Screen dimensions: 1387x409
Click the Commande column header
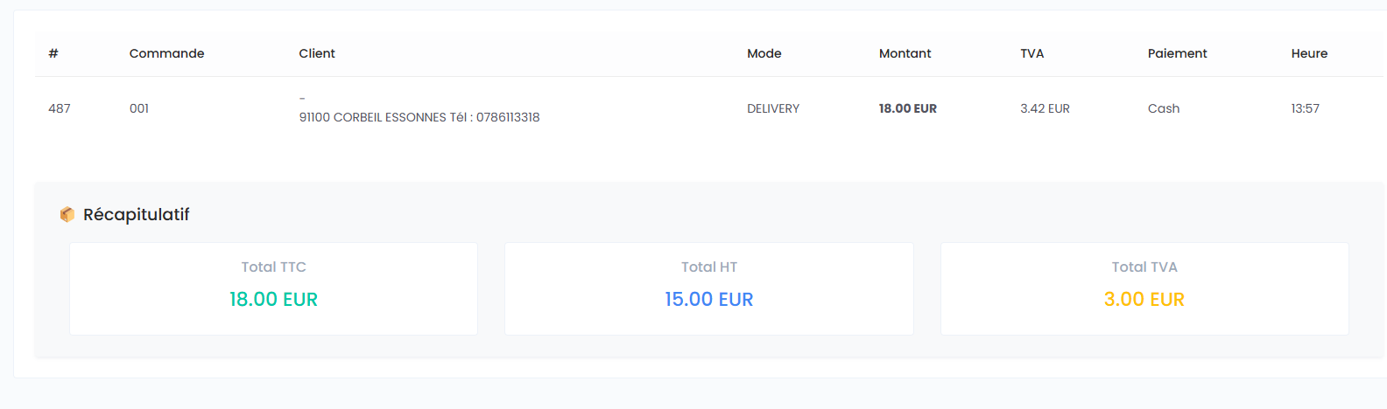click(166, 53)
